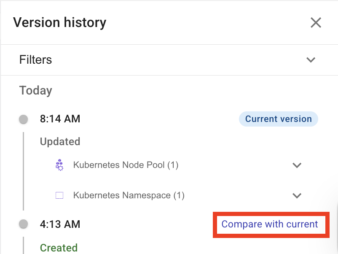Select the Kubernetes Node Pool (1) entry
The width and height of the screenshot is (338, 254).
tap(126, 165)
